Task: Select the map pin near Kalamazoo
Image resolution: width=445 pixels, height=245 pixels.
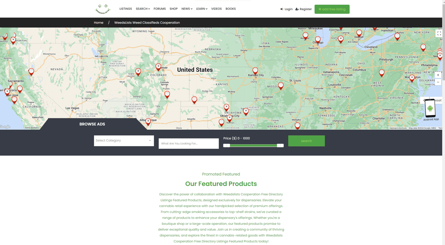Action: (341, 39)
